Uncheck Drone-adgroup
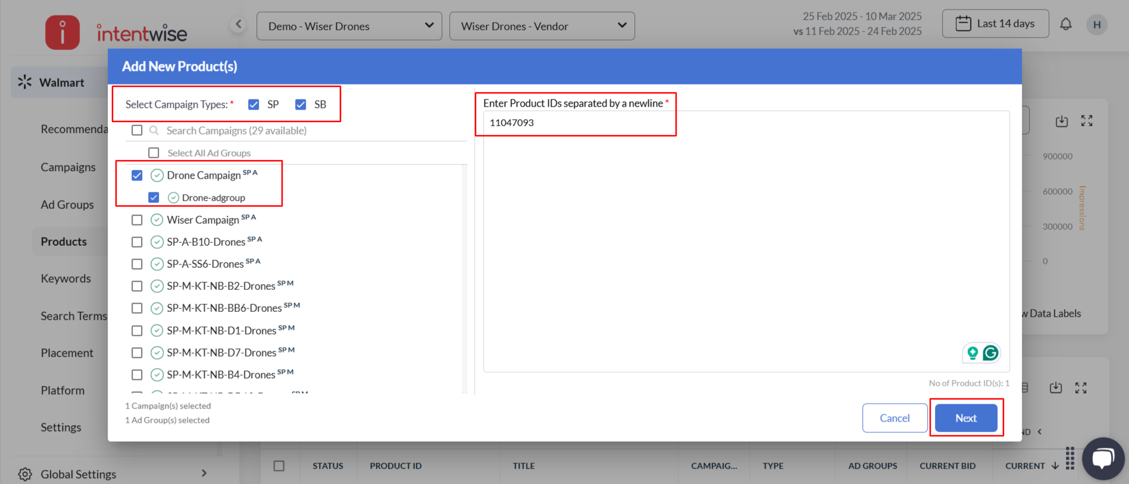Image resolution: width=1129 pixels, height=484 pixels. coord(154,197)
